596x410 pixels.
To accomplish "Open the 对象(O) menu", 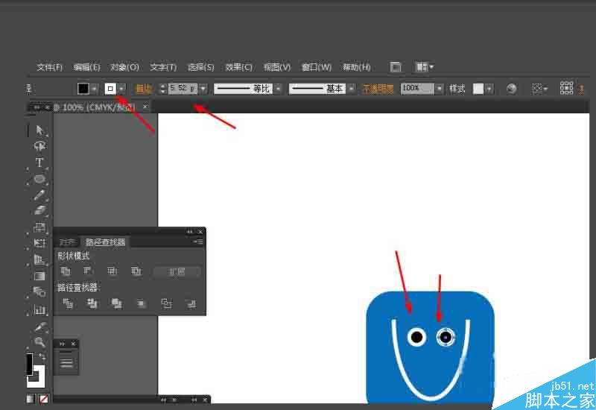I will [x=124, y=67].
